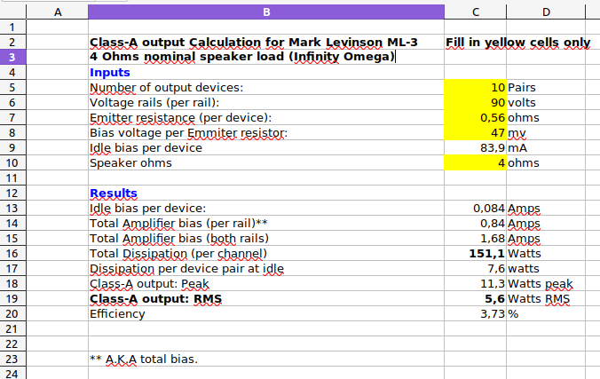Select column C header
Viewport: 600px width, 379px height.
pos(475,12)
